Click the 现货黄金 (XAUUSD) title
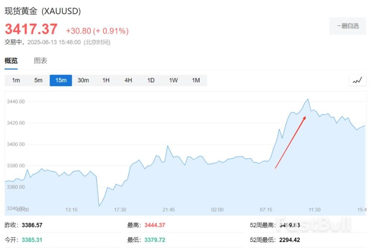The width and height of the screenshot is (373, 250). (43, 11)
